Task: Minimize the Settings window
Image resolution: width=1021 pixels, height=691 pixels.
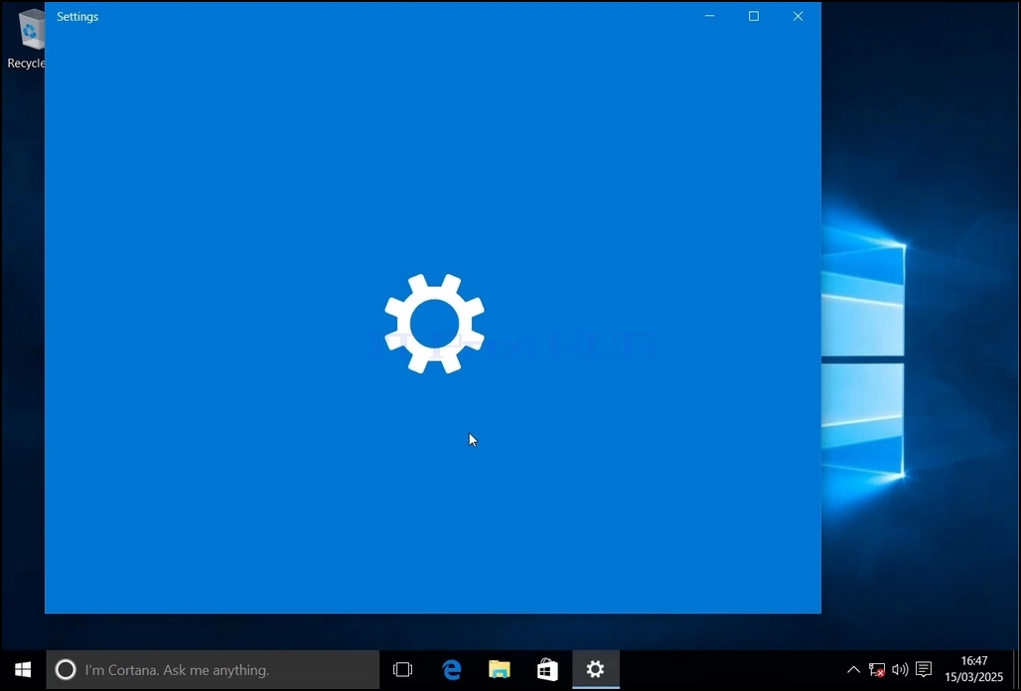Action: point(710,16)
